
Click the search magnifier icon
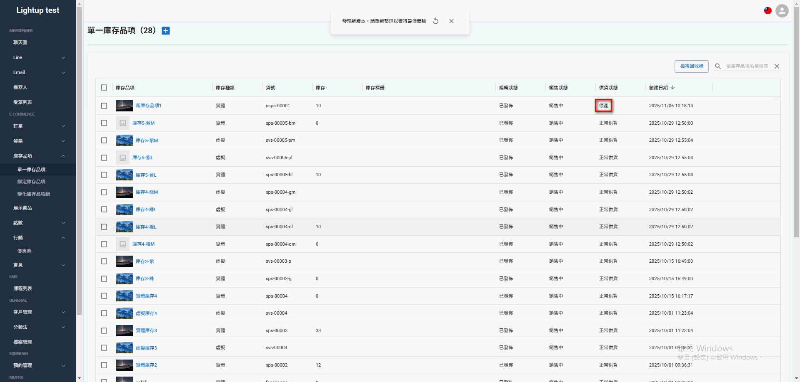718,66
